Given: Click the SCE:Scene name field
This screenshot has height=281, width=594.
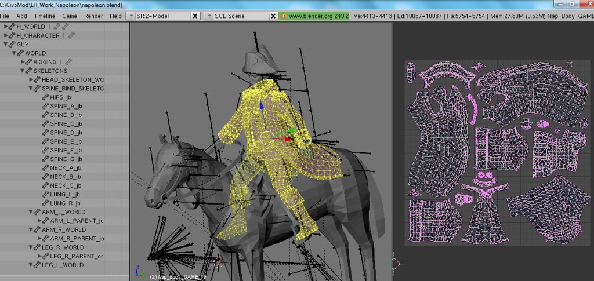Looking at the screenshot, I should [x=241, y=16].
